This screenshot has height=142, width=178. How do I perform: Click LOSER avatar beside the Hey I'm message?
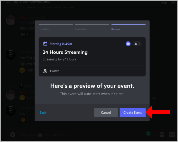pos(11,55)
